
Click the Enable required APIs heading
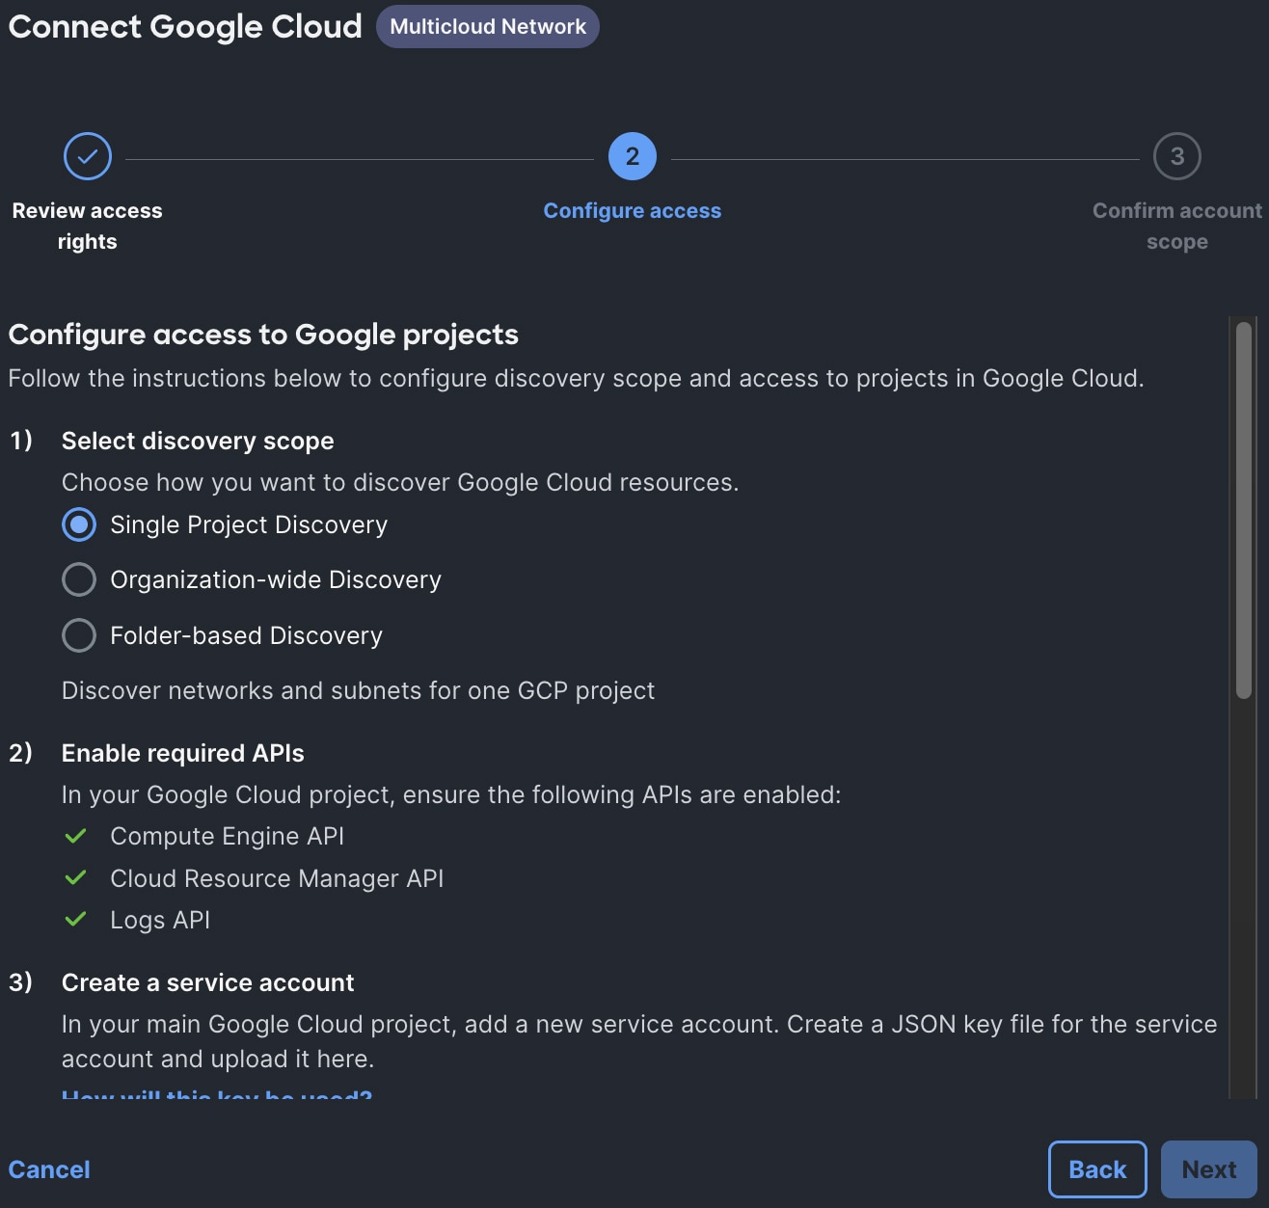point(183,753)
